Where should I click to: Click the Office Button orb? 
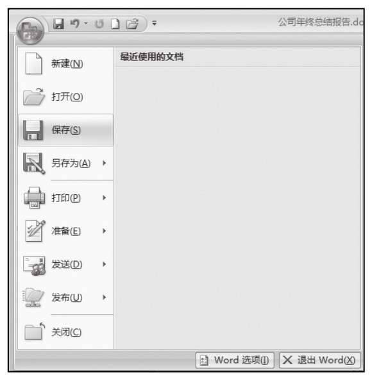[30, 31]
